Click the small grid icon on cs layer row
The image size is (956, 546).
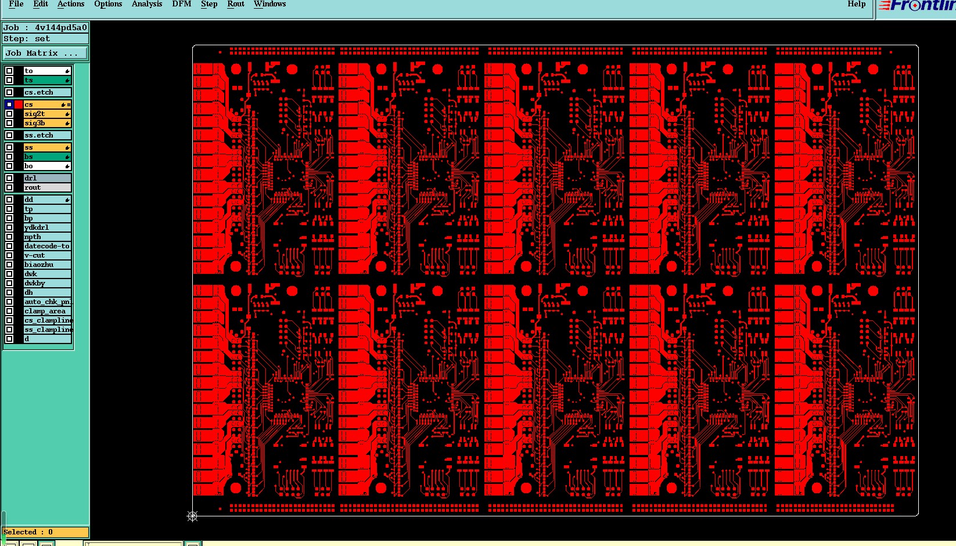(69, 104)
